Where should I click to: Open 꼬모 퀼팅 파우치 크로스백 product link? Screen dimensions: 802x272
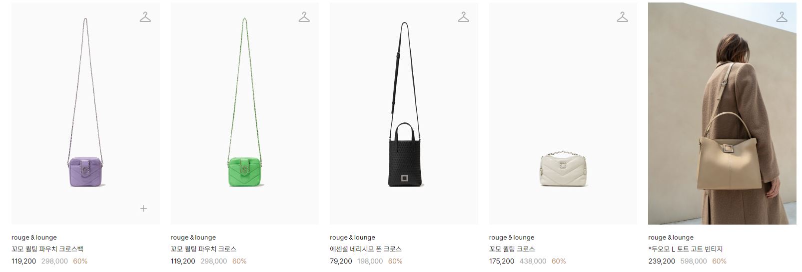click(x=47, y=249)
